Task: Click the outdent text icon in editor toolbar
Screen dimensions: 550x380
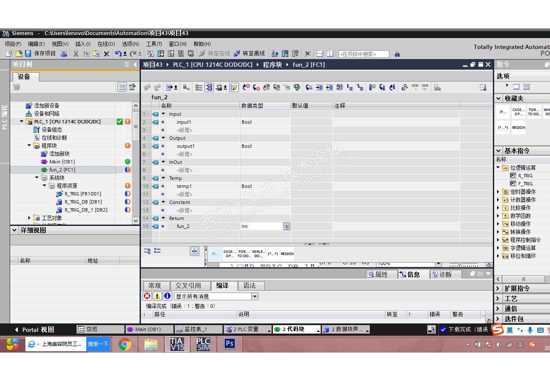Action: (x=329, y=87)
